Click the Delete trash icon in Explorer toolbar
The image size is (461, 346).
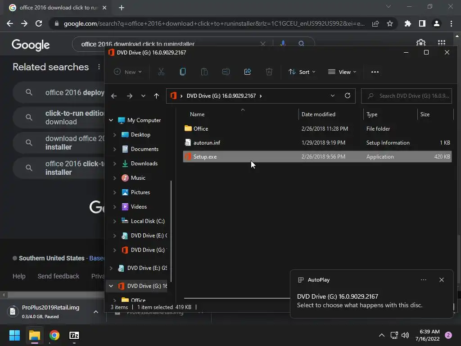[x=269, y=72]
